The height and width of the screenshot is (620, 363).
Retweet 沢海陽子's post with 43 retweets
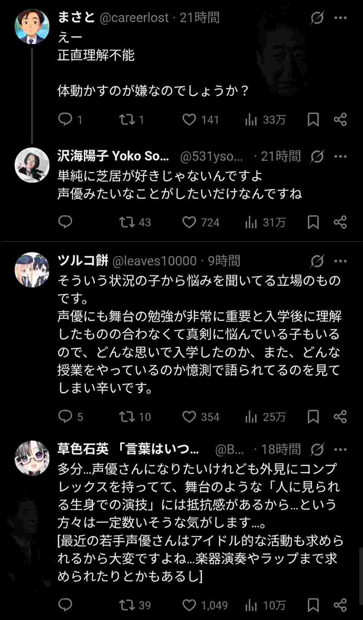127,222
